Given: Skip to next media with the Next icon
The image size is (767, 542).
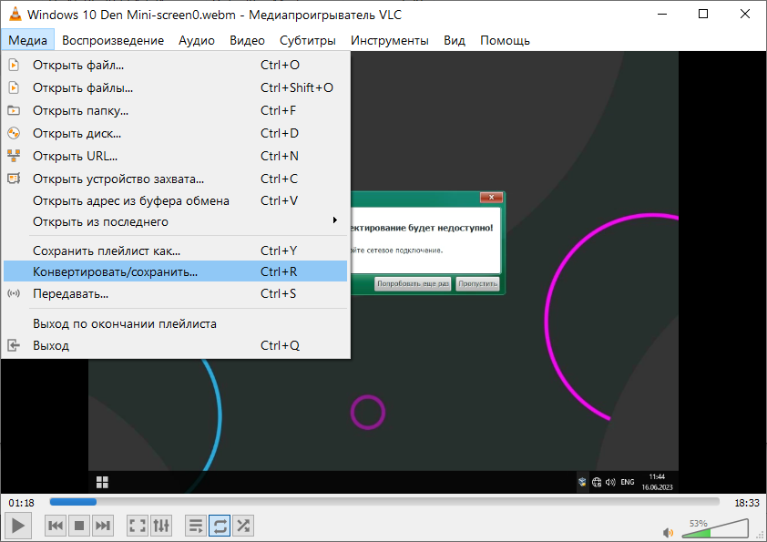Looking at the screenshot, I should pos(103,525).
